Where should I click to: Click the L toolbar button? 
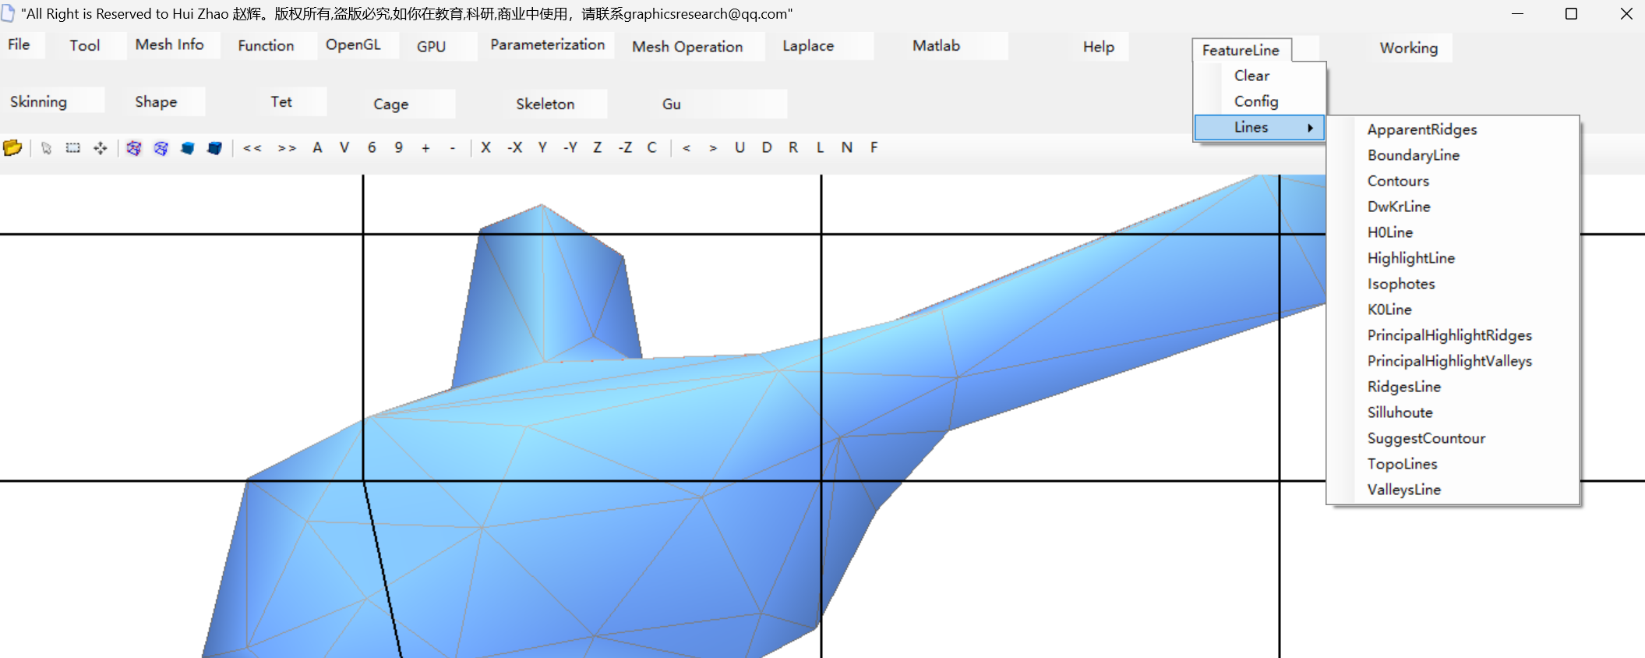(820, 147)
